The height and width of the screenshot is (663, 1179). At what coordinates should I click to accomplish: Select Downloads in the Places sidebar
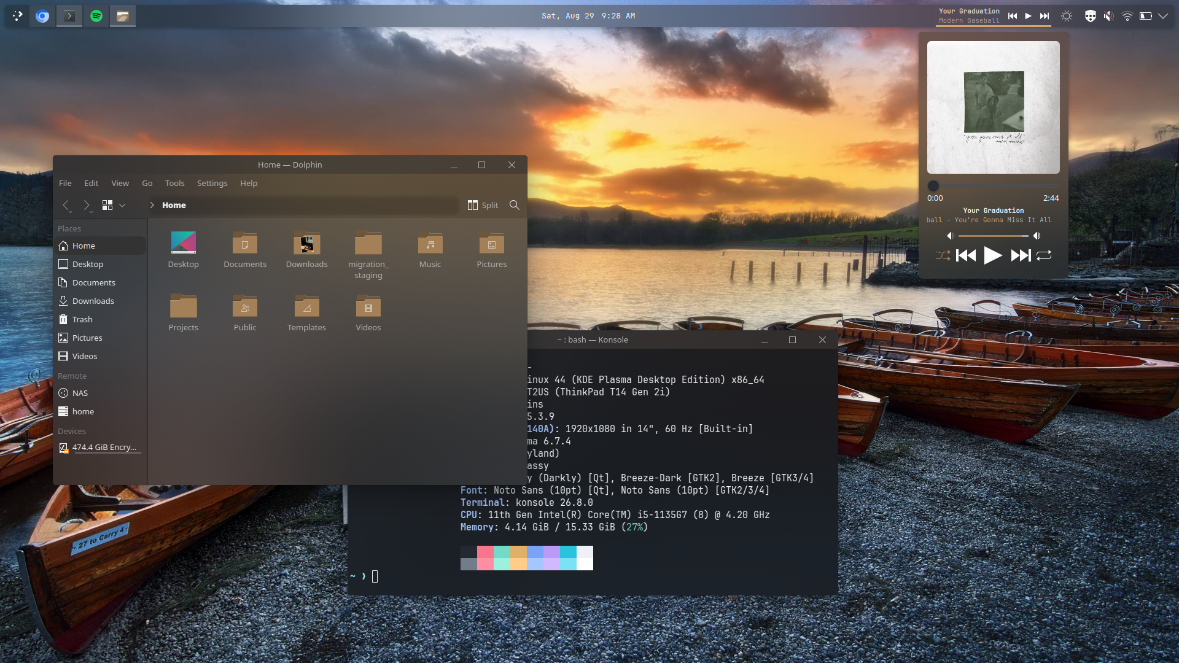coord(101,301)
